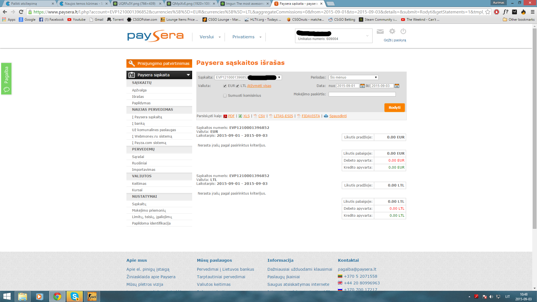The height and width of the screenshot is (302, 537).
Task: Click the Mokėjimo paskirtis input field
Action: (362, 94)
